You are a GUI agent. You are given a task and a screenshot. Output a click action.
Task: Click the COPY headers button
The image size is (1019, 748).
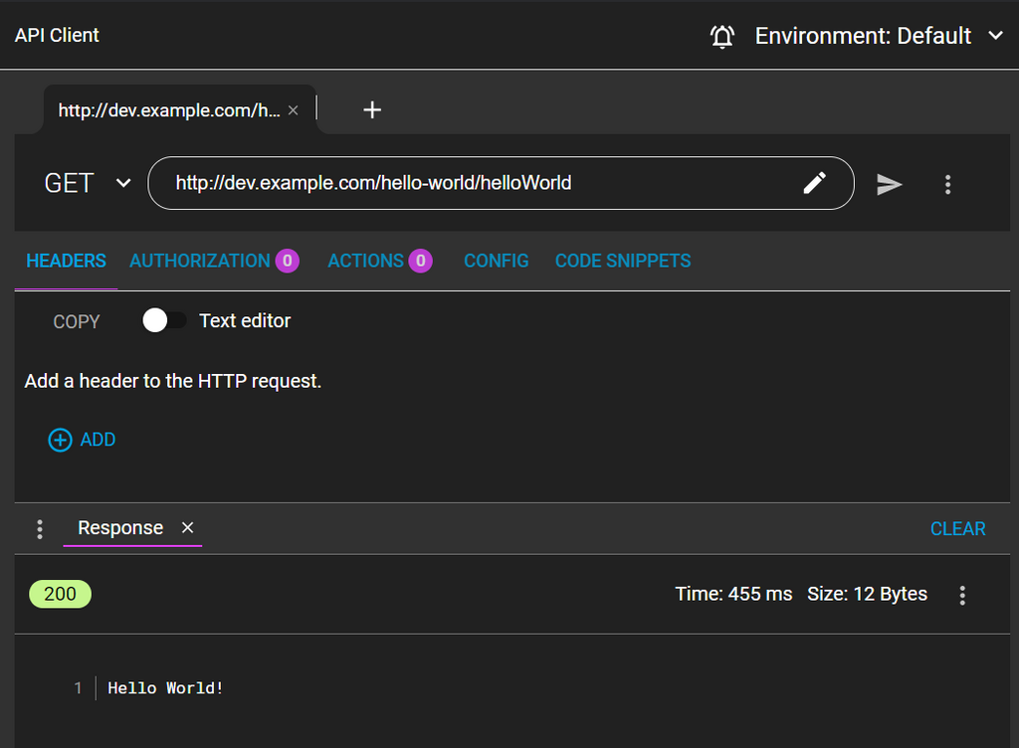pos(77,320)
